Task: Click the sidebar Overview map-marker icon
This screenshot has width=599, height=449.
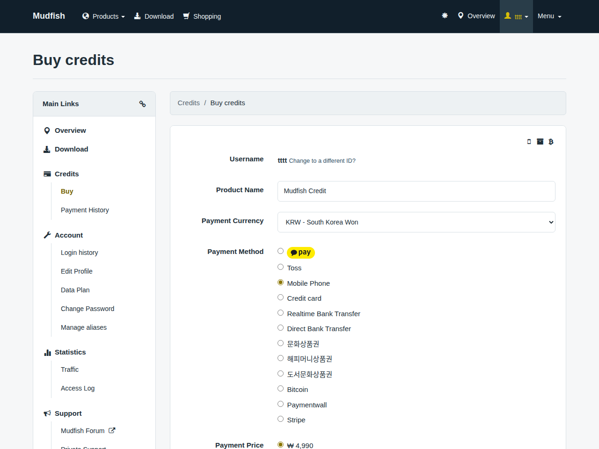Action: (47, 130)
